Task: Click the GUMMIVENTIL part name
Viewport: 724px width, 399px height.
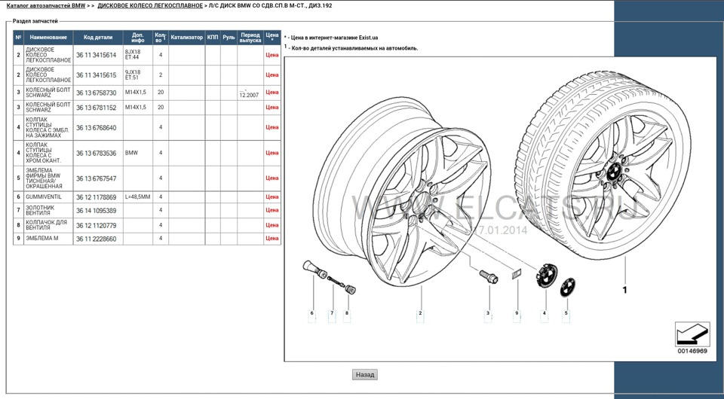Action: 44,196
